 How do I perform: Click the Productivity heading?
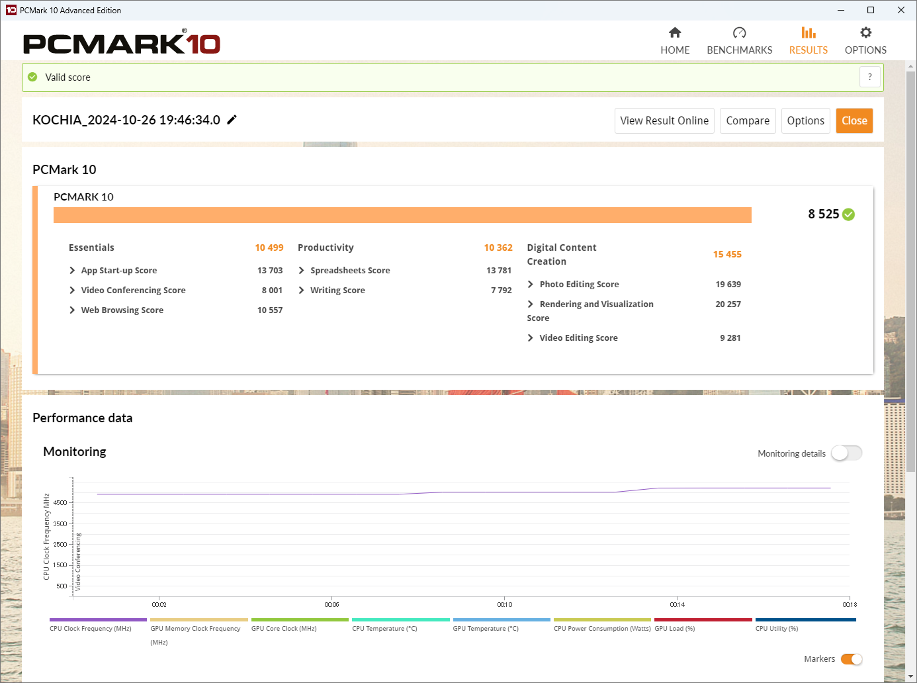[x=326, y=248]
